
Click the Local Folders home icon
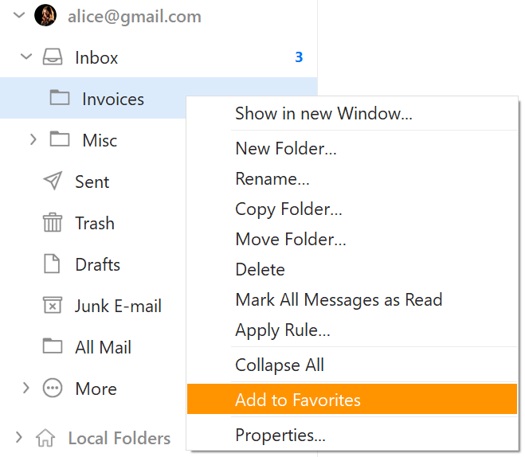[45, 438]
